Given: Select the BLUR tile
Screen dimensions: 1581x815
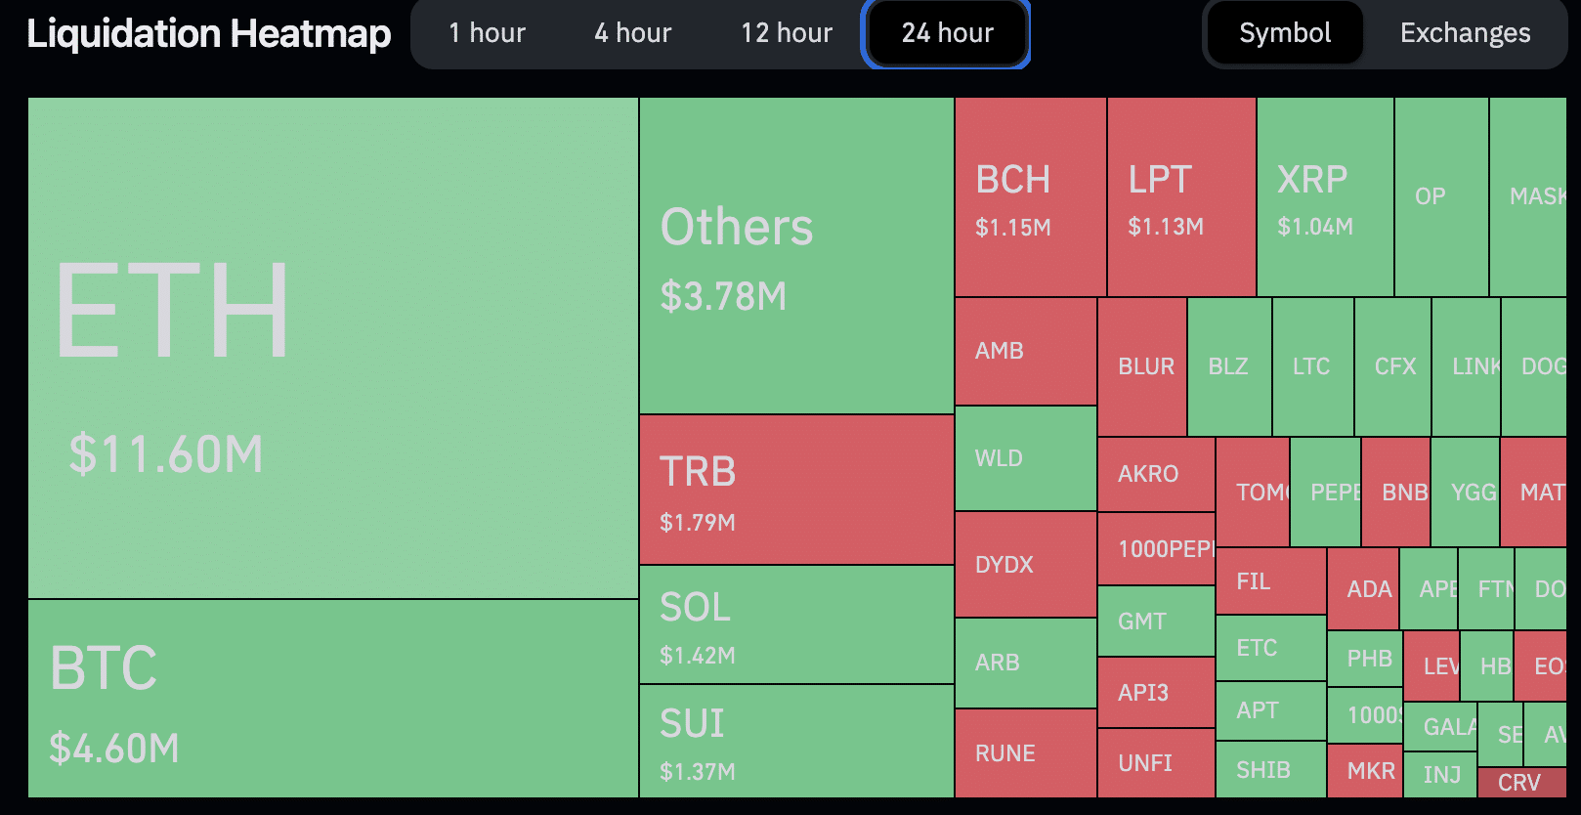Looking at the screenshot, I should click(x=1141, y=366).
